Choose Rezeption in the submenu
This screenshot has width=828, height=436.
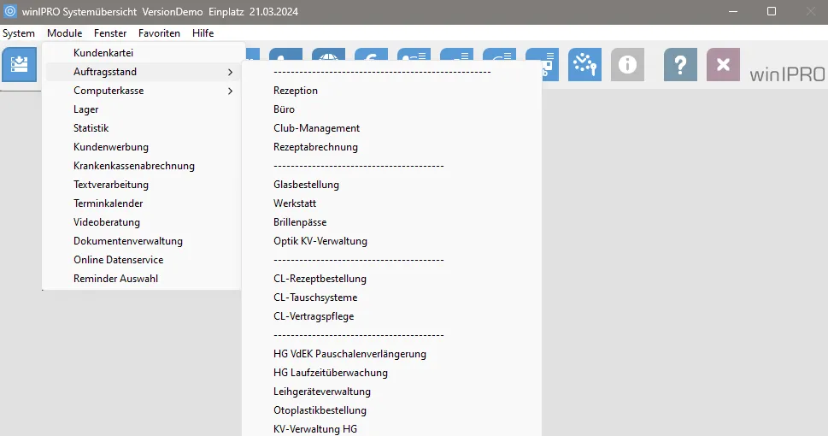point(296,91)
